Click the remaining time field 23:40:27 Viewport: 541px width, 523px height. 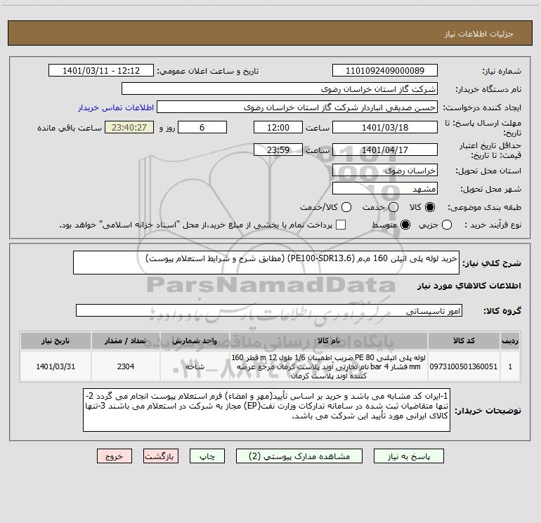(129, 127)
